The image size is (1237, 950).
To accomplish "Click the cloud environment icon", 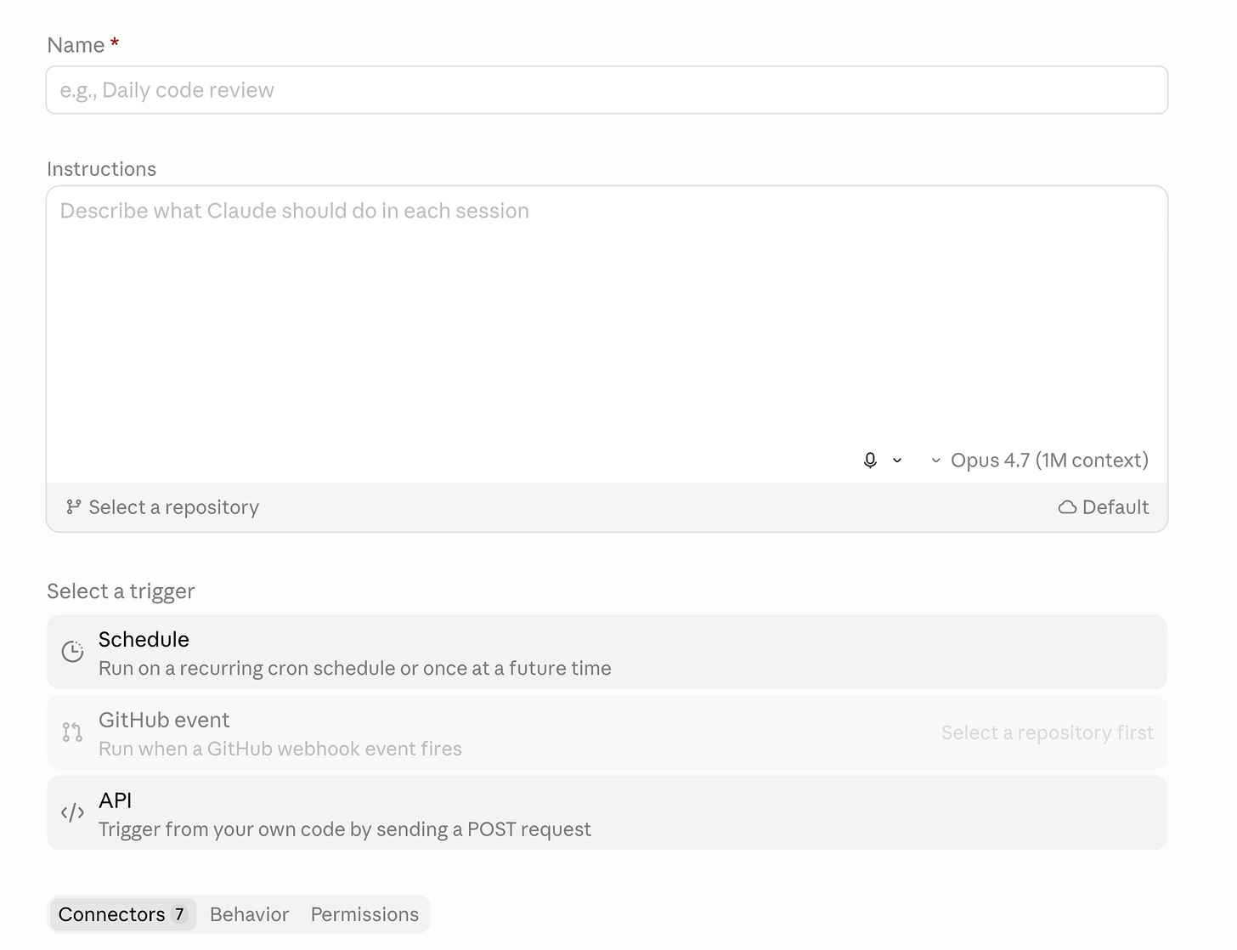I will pyautogui.click(x=1067, y=507).
